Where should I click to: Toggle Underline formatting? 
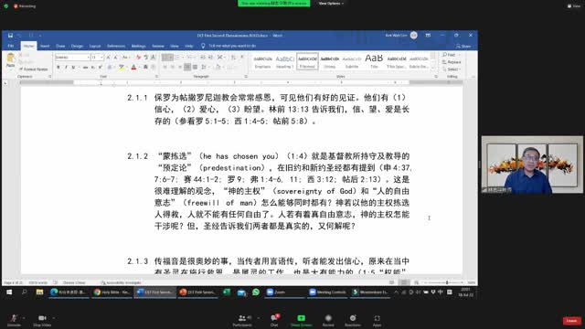tap(73, 67)
